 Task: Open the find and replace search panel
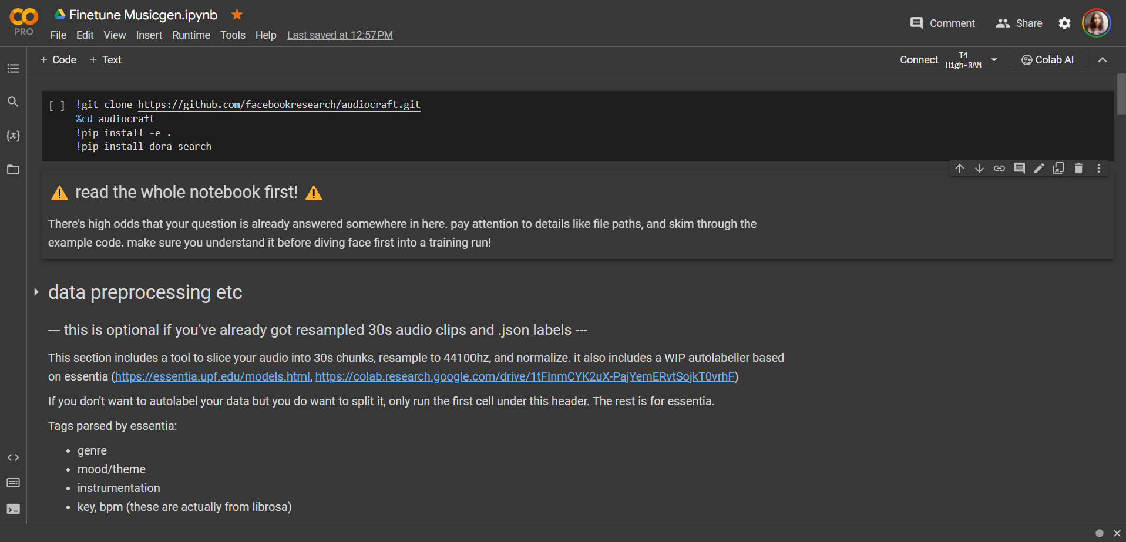pos(13,102)
